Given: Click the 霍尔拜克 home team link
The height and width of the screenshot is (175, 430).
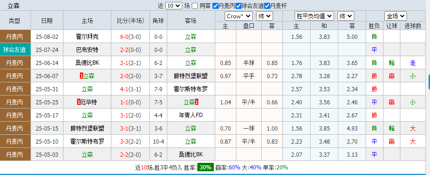Looking at the screenshot, I should point(87,36).
